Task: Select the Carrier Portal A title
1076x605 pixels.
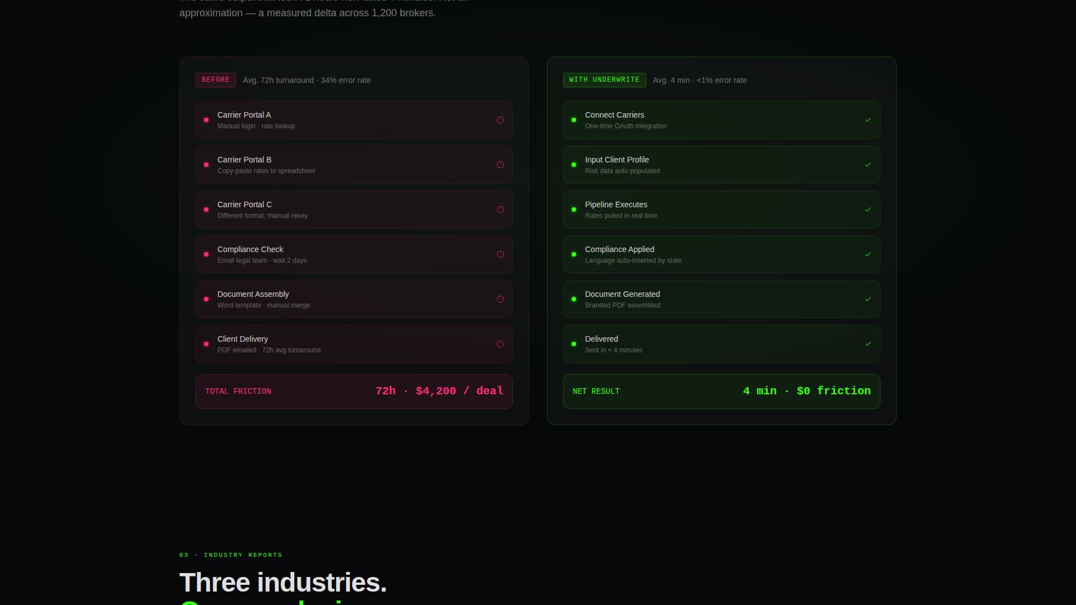Action: 244,115
